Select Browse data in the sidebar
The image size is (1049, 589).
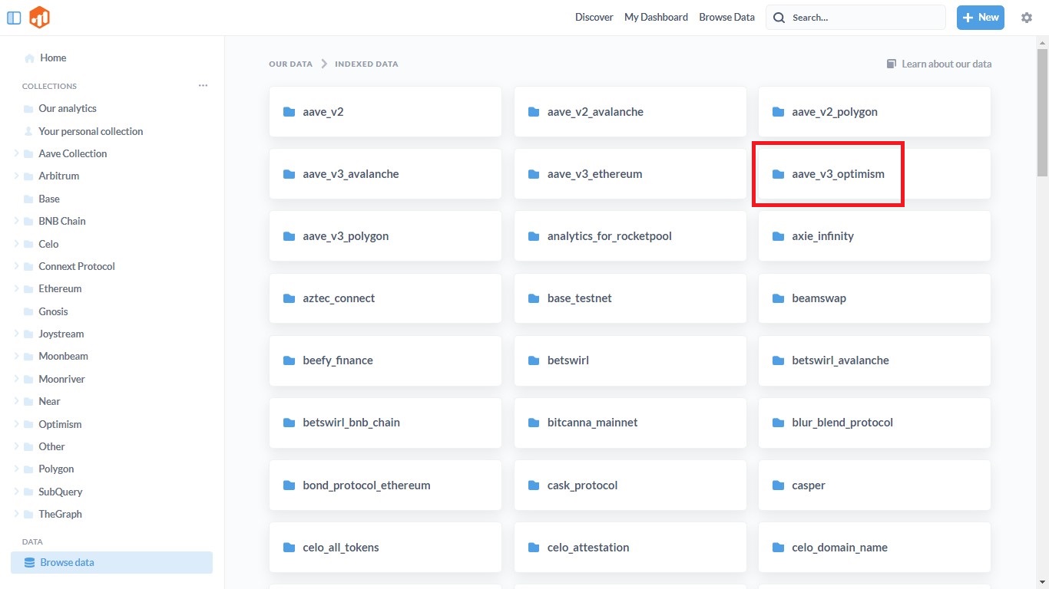point(111,563)
